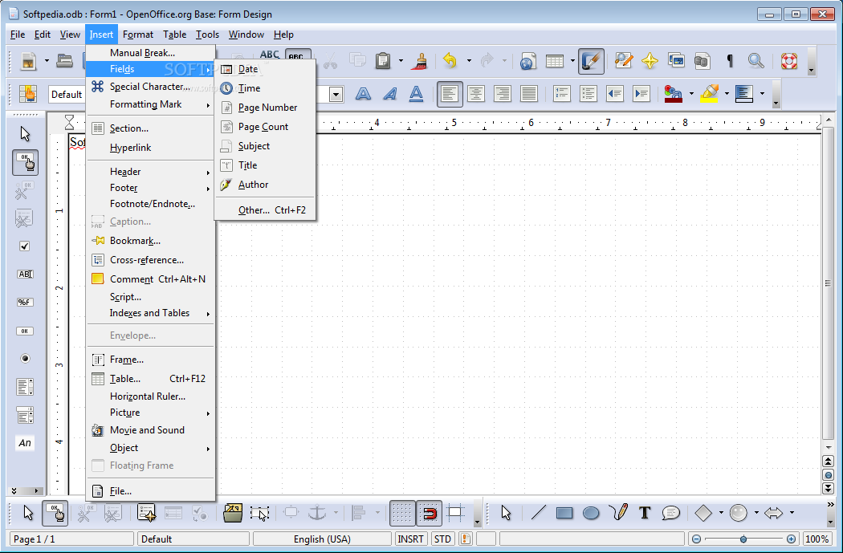Viewport: 843px width, 553px height.
Task: Click Format Paintbrush icon
Action: 419,61
